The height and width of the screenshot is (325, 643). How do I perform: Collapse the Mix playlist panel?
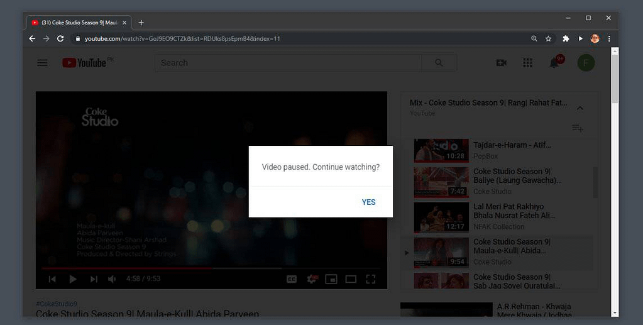pos(580,107)
